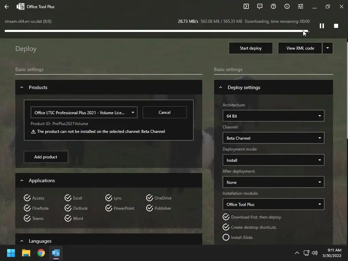The height and width of the screenshot is (261, 348).
Task: Click the Office Tool Plus logo icon
Action: coord(20,7)
